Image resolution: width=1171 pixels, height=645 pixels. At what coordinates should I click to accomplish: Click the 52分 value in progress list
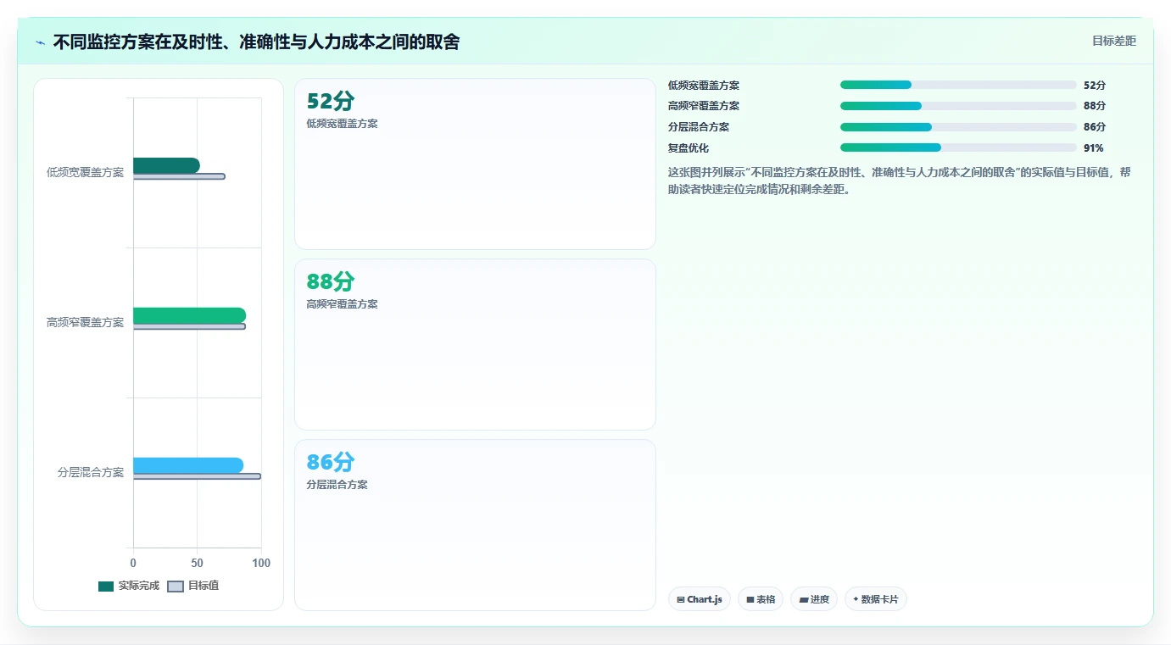pos(1095,86)
